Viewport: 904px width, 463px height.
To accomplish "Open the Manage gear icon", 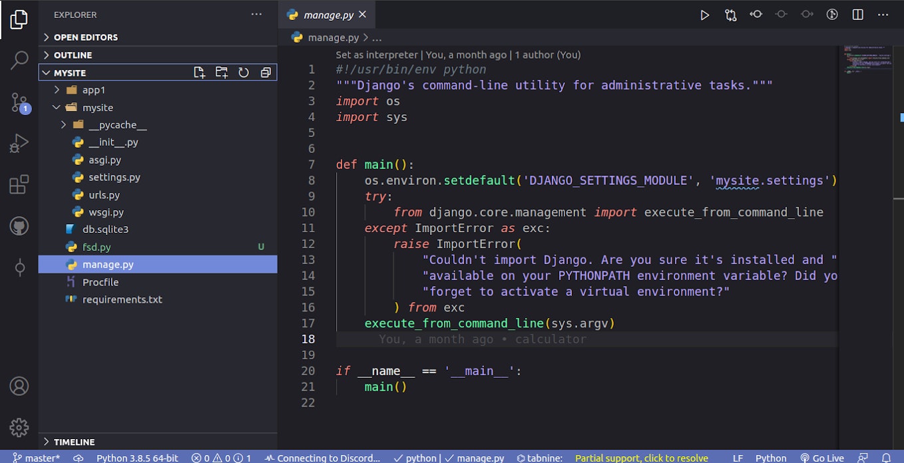I will click(x=19, y=428).
